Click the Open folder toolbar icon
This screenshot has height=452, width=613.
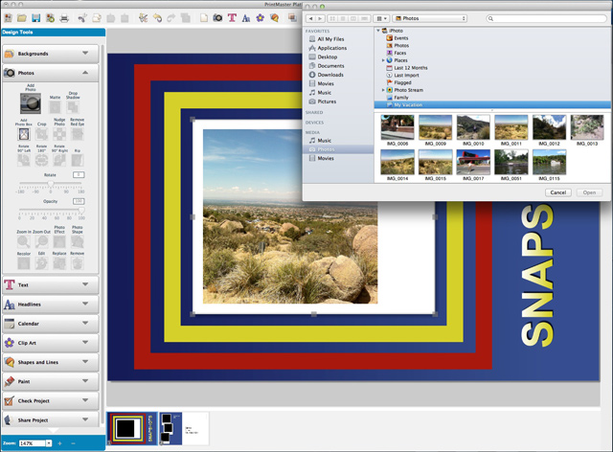(21, 18)
